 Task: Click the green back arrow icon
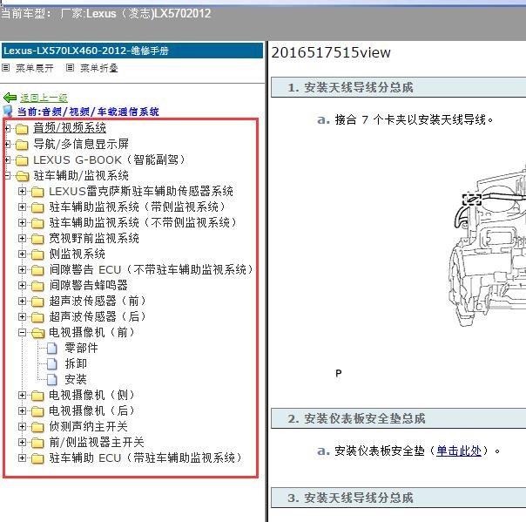click(x=10, y=98)
